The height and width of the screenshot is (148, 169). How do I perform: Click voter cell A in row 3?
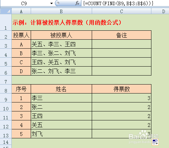(21, 44)
